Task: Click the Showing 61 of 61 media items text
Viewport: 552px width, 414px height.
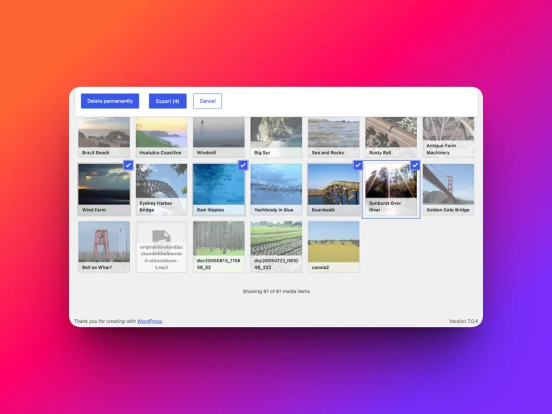Action: tap(276, 292)
